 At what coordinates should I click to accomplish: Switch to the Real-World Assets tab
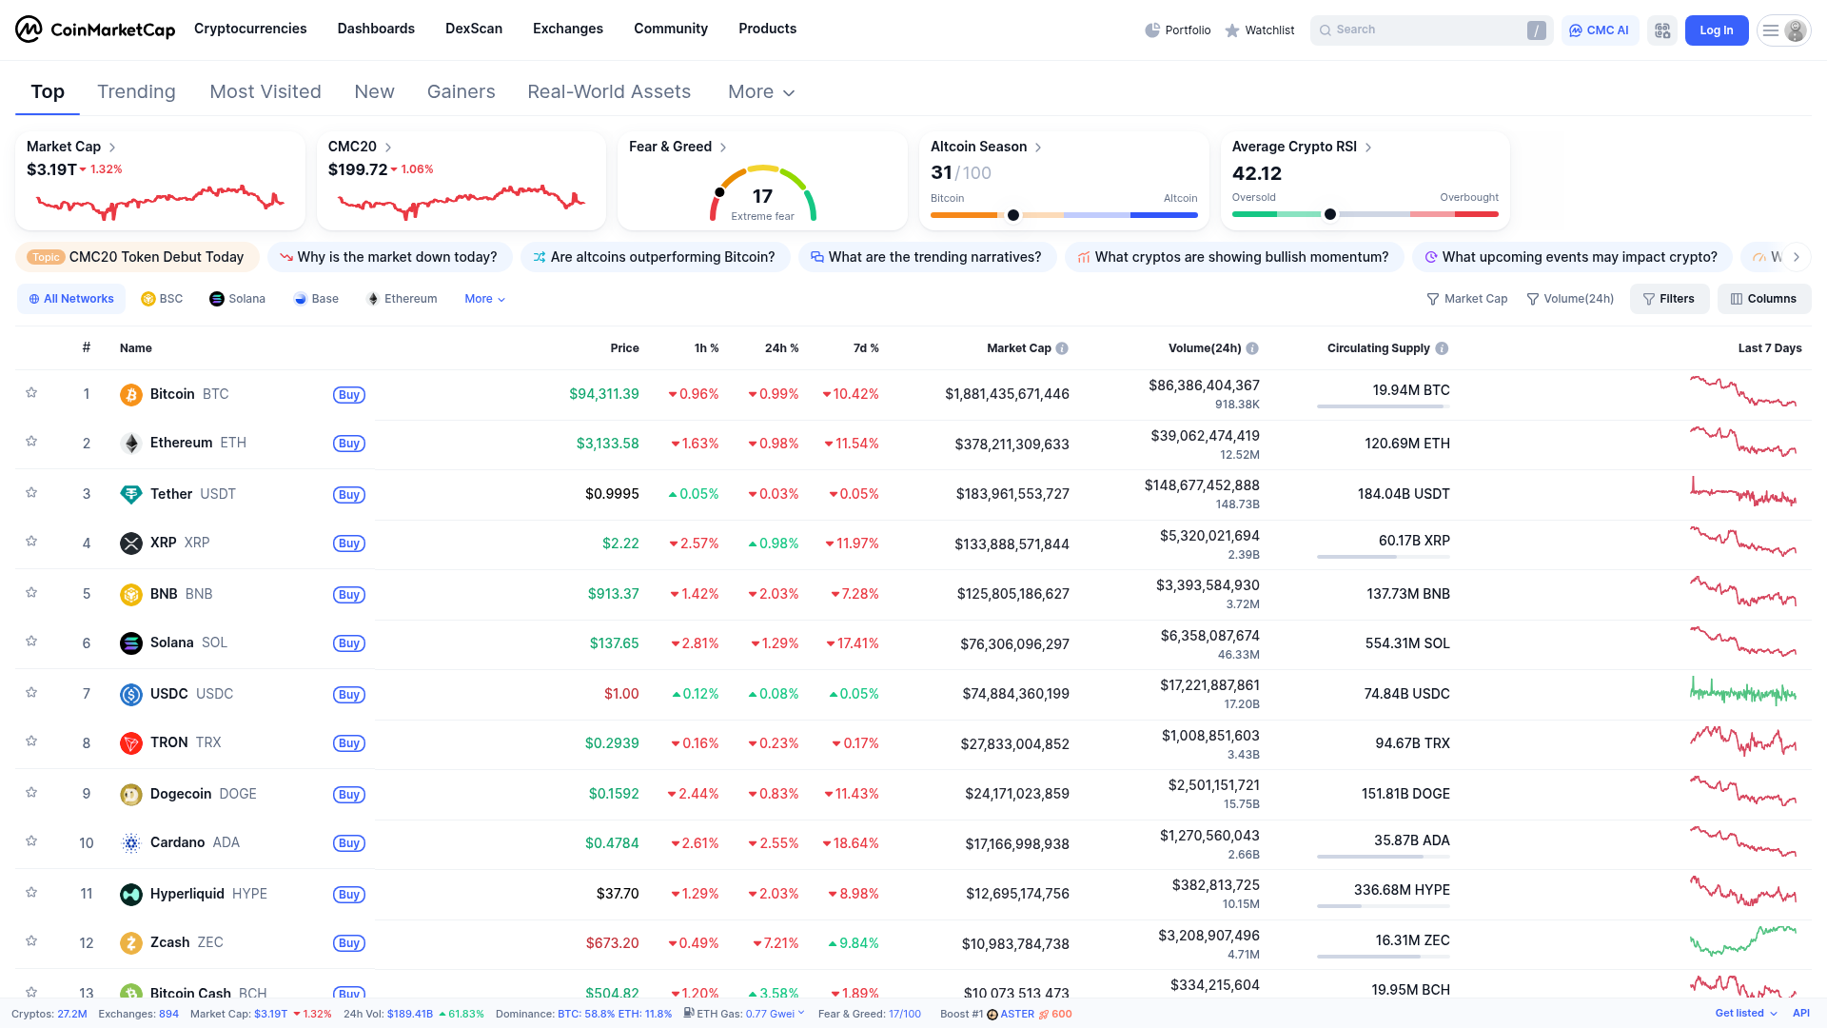pyautogui.click(x=609, y=92)
